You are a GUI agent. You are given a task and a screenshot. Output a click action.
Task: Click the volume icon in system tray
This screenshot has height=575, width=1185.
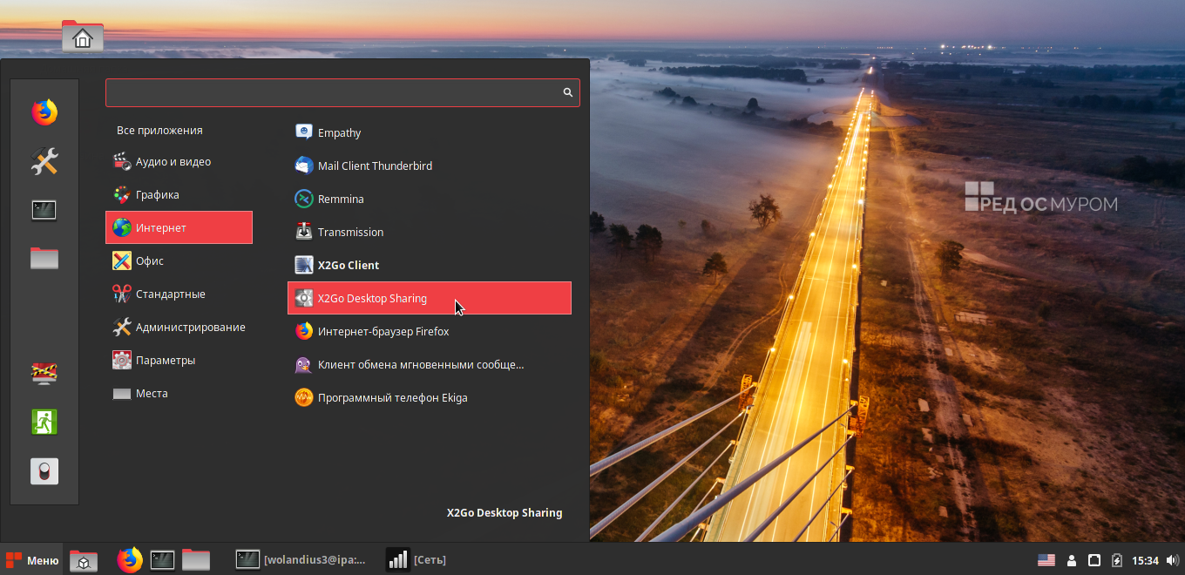click(x=1172, y=560)
